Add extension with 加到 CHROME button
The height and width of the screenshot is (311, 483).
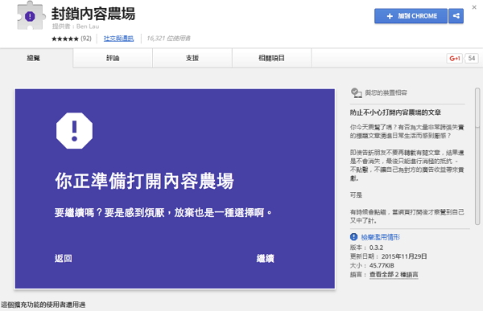411,16
